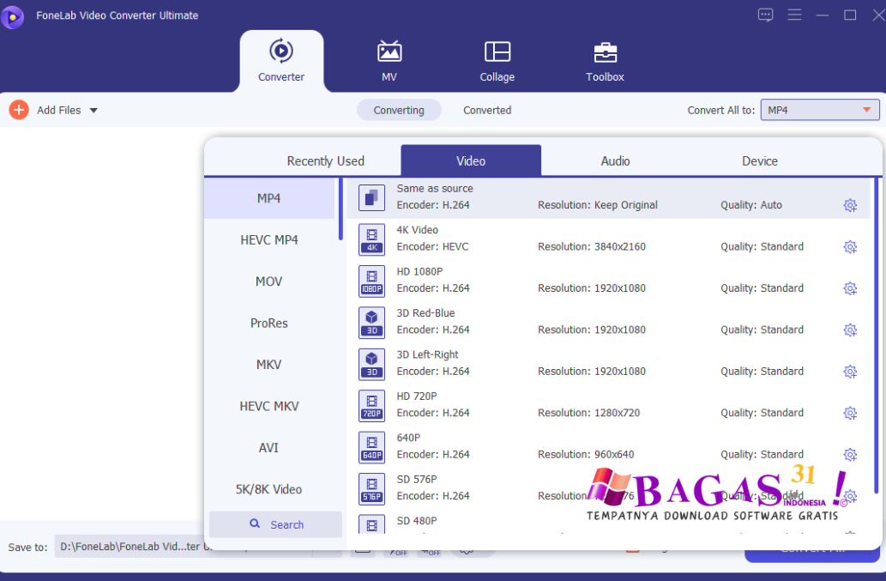Select the 'Same as source' preset label

click(x=435, y=188)
